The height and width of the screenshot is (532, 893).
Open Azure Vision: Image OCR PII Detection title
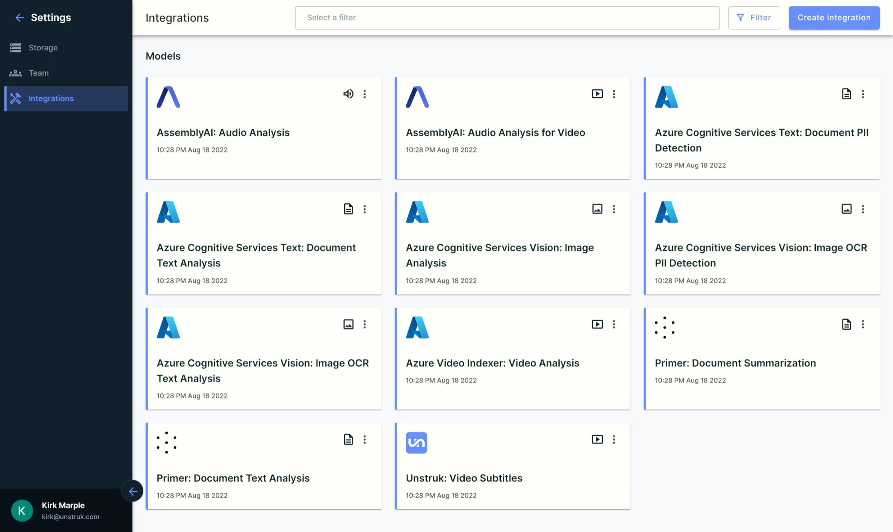(761, 255)
